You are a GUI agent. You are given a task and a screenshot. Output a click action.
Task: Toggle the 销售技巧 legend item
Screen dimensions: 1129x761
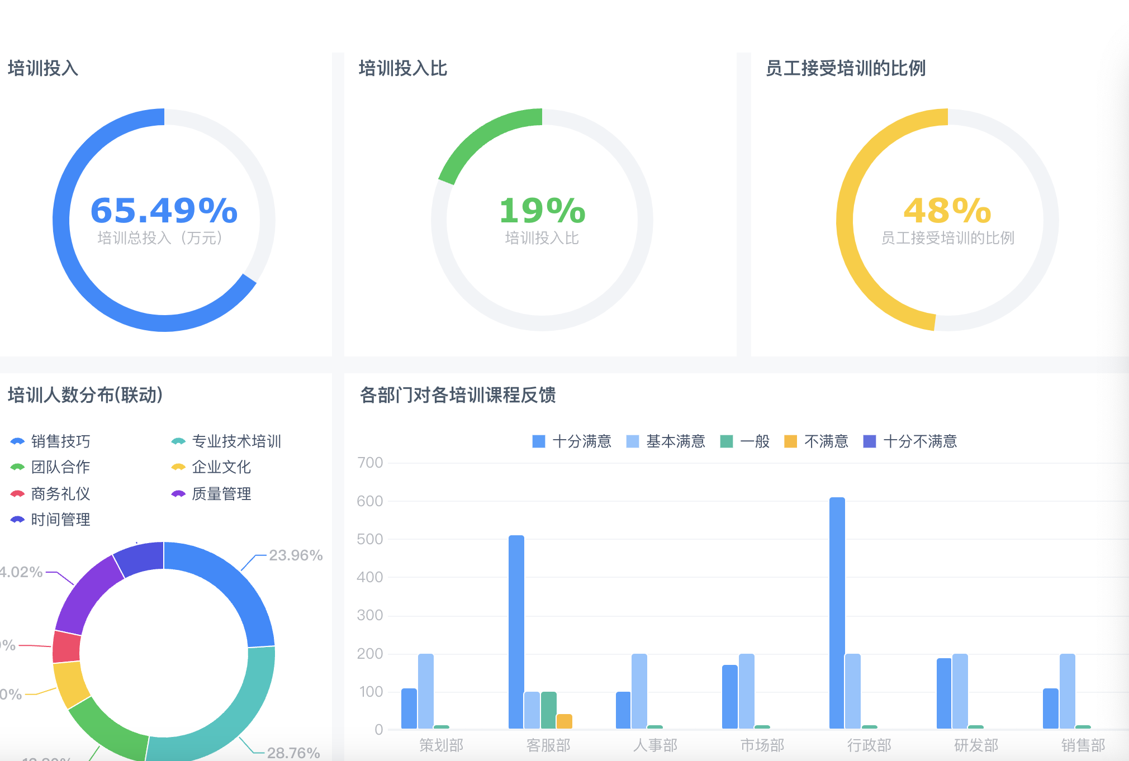point(50,441)
